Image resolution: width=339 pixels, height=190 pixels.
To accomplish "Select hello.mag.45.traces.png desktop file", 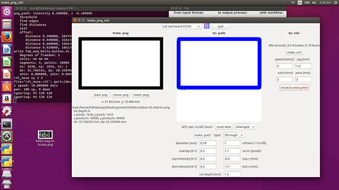I will [45, 138].
